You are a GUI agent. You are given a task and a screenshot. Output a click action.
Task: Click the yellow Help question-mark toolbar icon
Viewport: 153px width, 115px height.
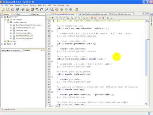point(76,9)
